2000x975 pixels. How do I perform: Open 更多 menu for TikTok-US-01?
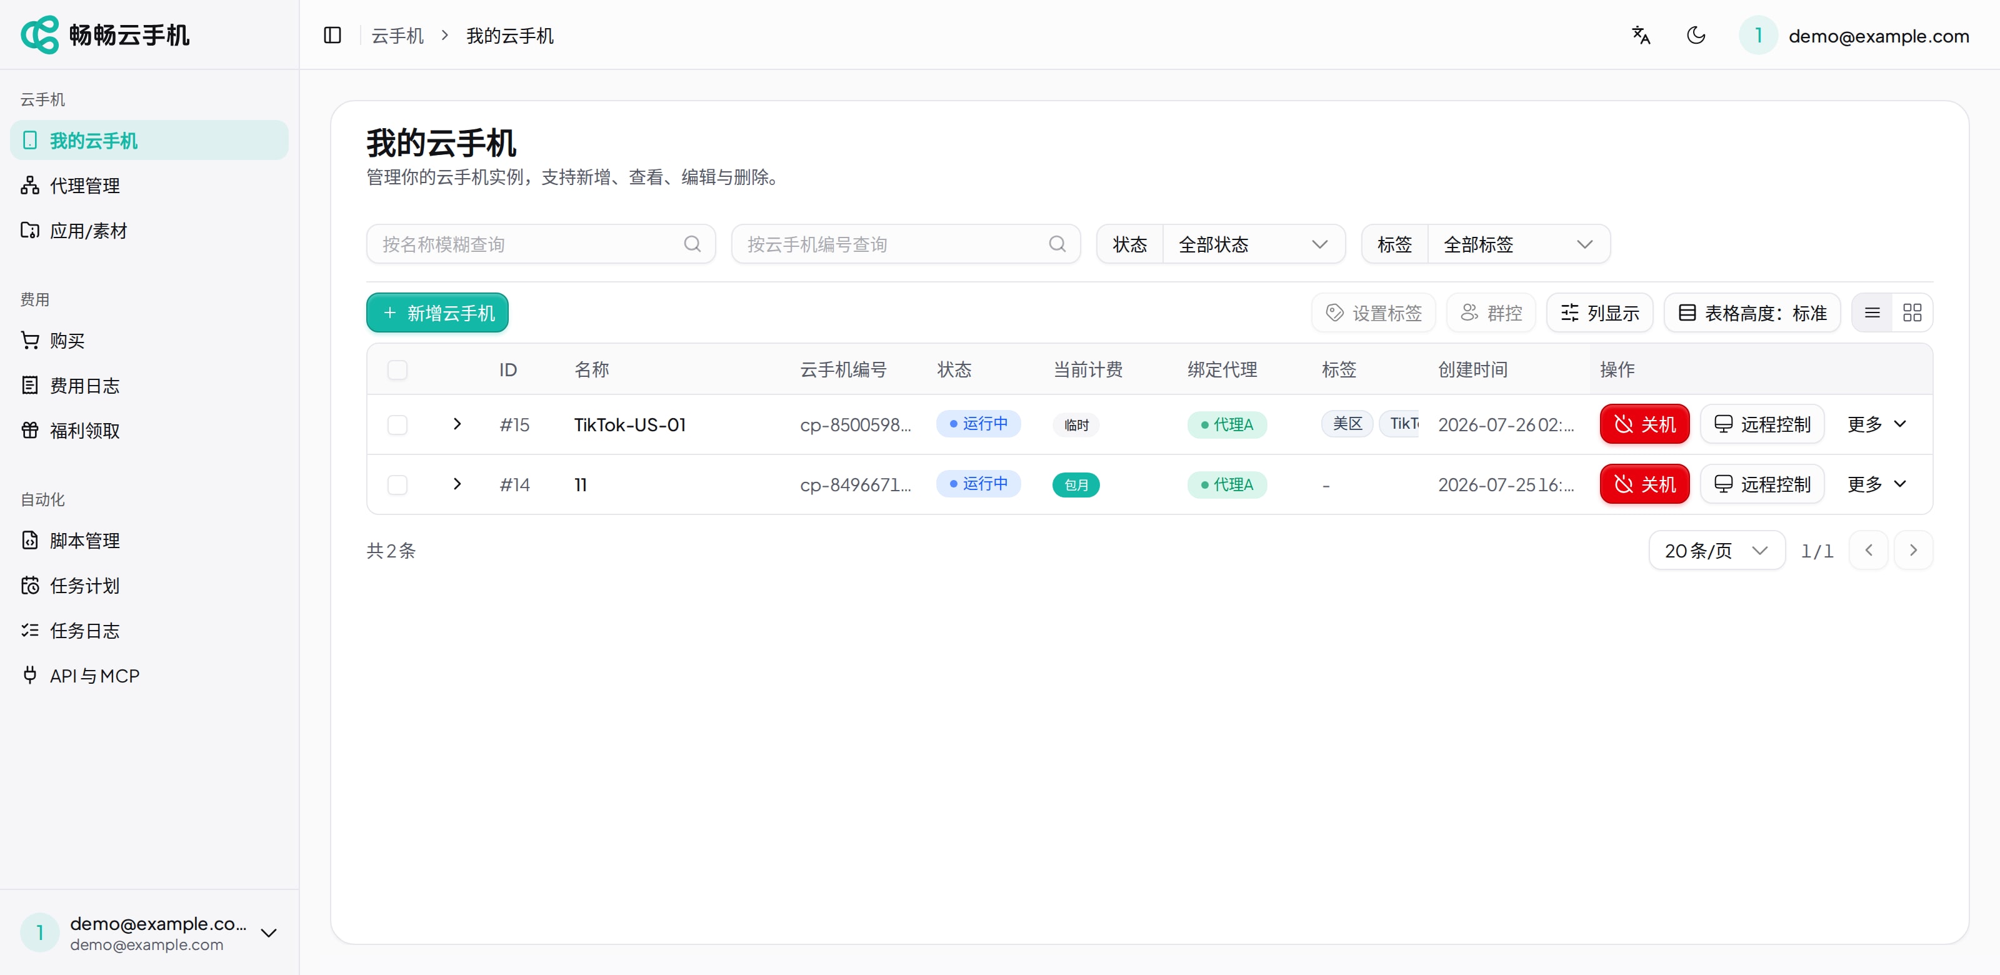(x=1876, y=424)
